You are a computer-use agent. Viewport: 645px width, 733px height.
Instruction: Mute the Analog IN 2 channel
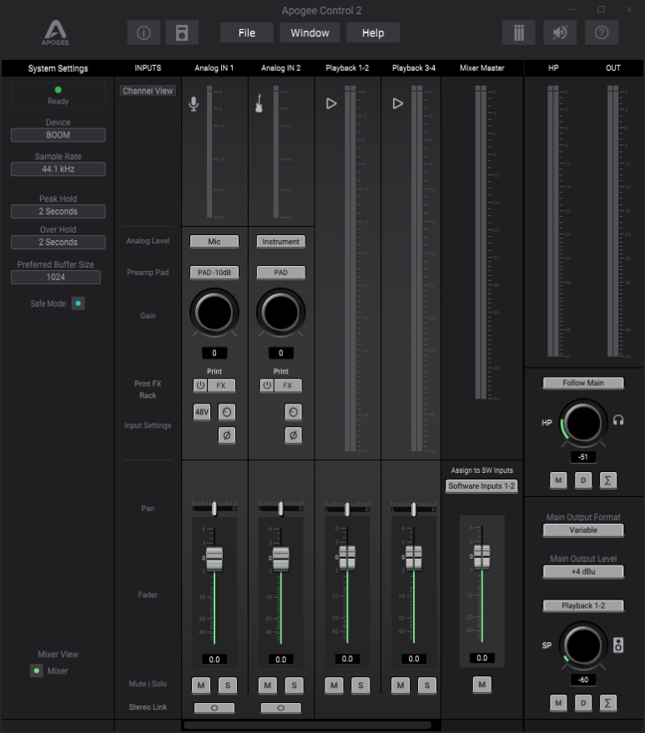(x=268, y=685)
